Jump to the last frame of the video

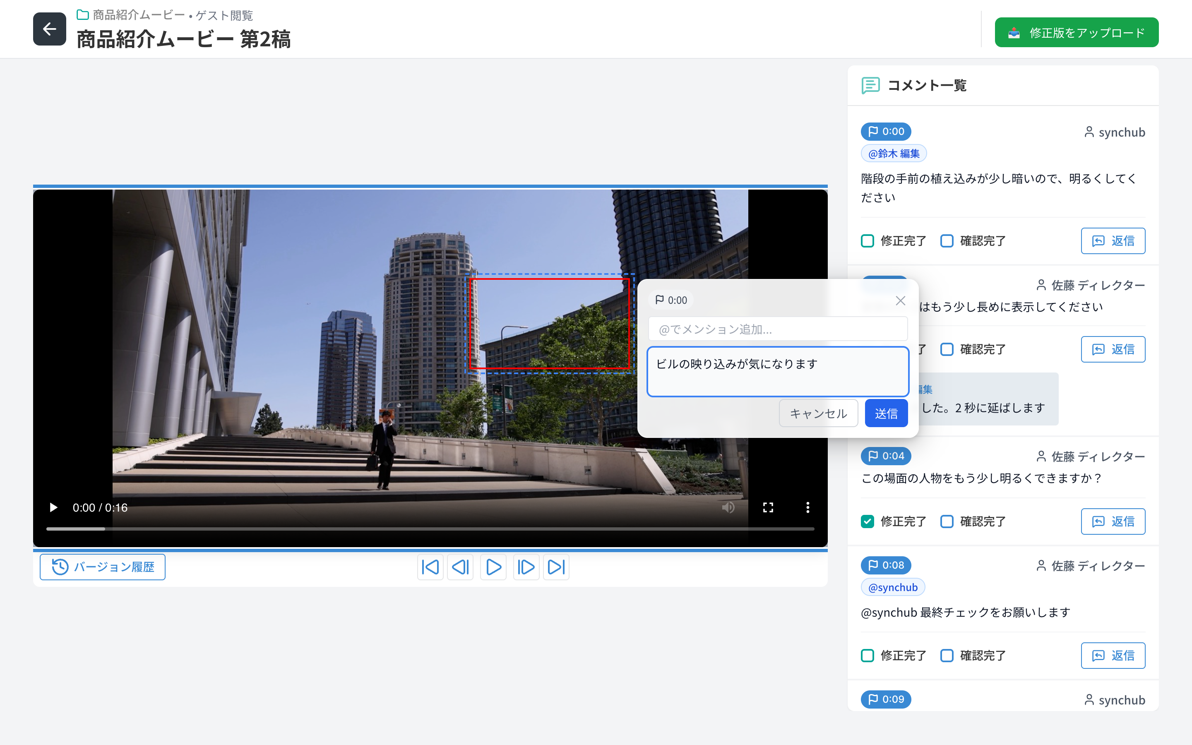(556, 567)
